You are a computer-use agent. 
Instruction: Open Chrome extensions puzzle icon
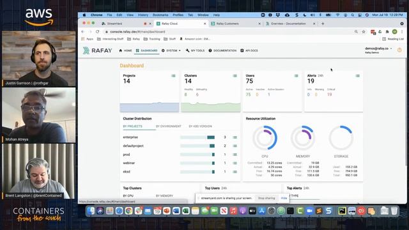[x=387, y=31]
